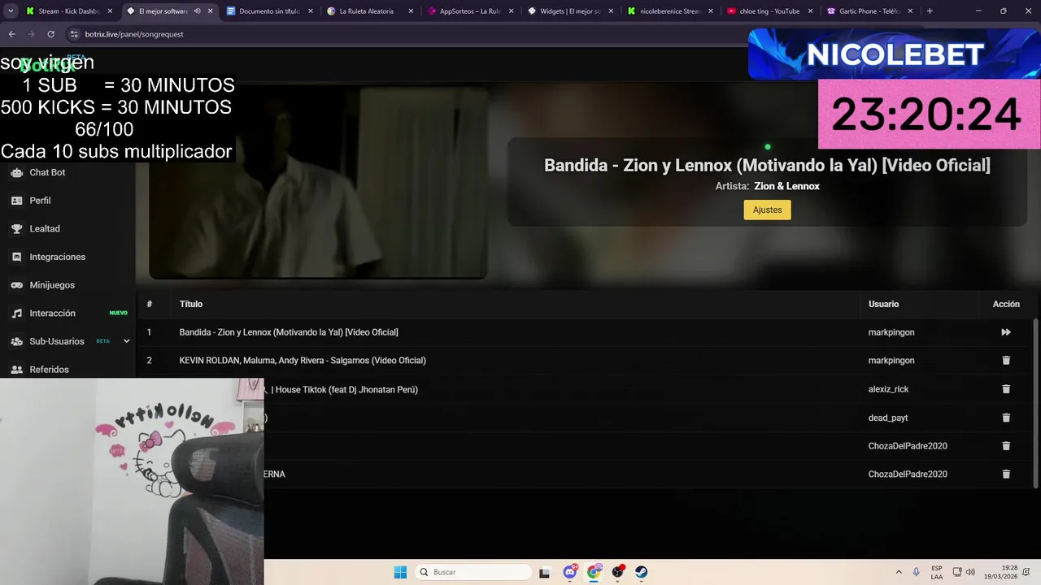The width and height of the screenshot is (1041, 585).
Task: Click the Minijuegos gamepad icon
Action: [x=16, y=285]
